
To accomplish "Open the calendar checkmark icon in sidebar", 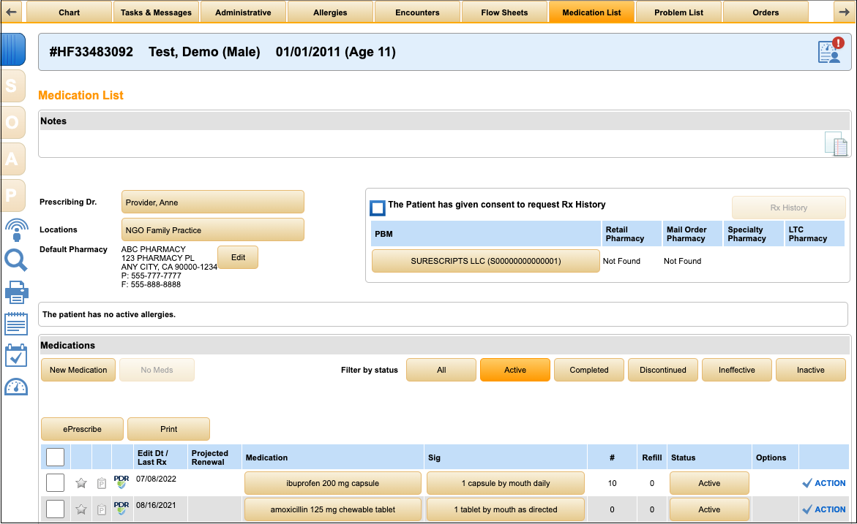I will 15,355.
